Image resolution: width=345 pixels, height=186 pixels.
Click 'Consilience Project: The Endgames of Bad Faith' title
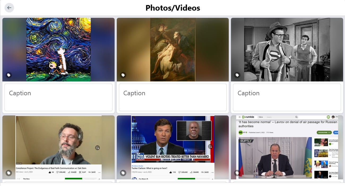(51, 168)
